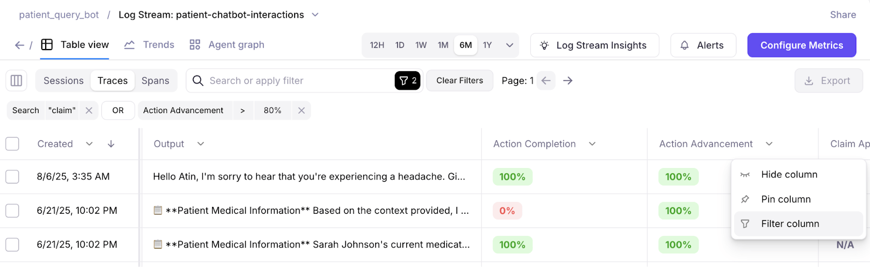Expand the log stream name dropdown chevron
Image resolution: width=870 pixels, height=267 pixels.
(x=315, y=15)
